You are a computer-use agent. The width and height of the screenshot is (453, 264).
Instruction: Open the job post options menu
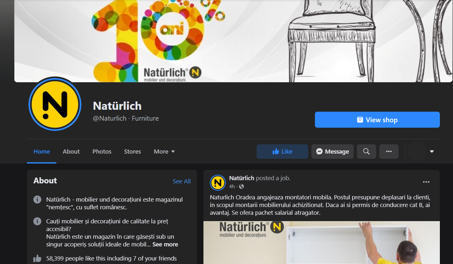426,182
